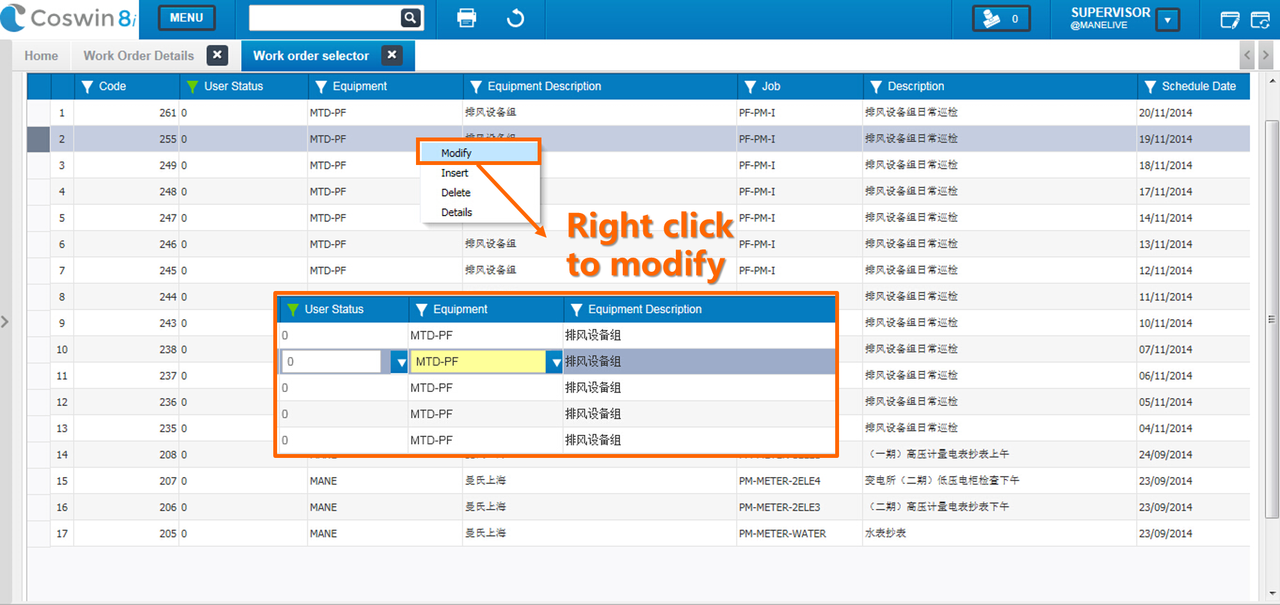Open the MENU button
Image resolution: width=1280 pixels, height=605 pixels.
[x=186, y=18]
